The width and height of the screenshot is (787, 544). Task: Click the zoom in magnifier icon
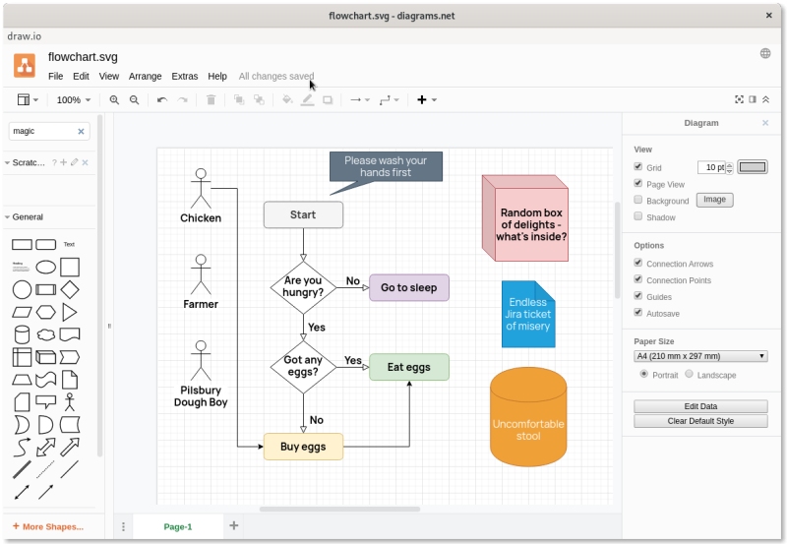pos(114,100)
